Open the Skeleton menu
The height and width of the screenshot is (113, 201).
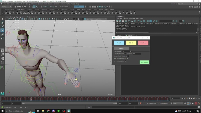tap(40, 4)
